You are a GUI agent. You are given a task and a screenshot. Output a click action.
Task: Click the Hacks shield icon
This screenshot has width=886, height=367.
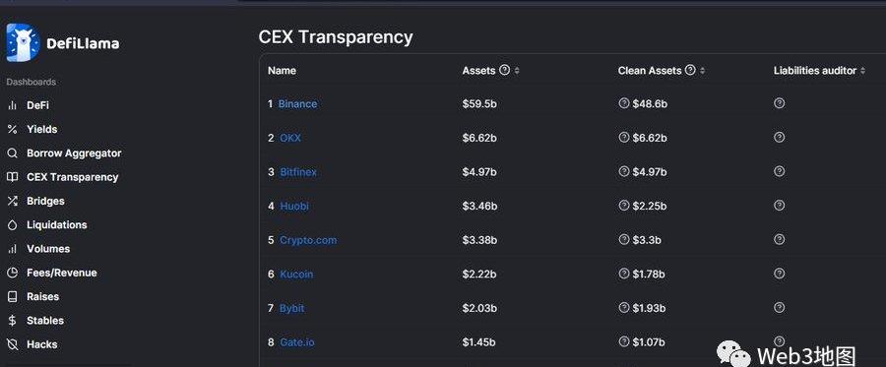pos(13,344)
